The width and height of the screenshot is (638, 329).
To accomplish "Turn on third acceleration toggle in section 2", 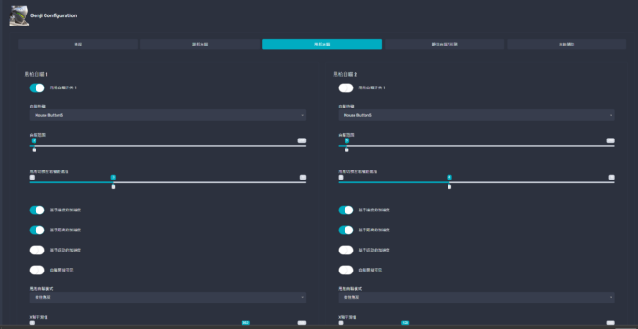I will pyautogui.click(x=345, y=250).
